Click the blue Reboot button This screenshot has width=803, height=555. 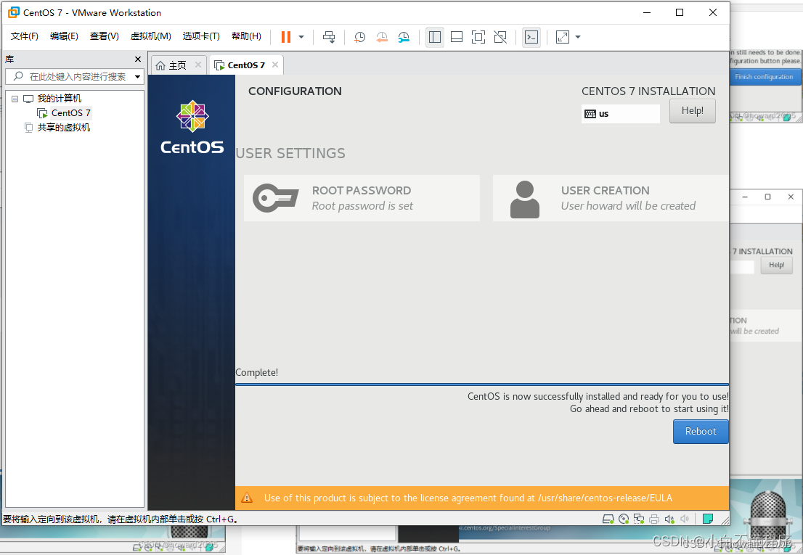coord(701,432)
